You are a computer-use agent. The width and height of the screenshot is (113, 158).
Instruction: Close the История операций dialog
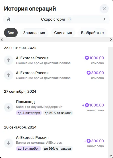104,9
